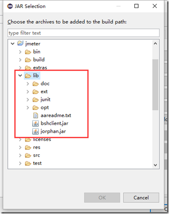Select the opt folder label
The width and height of the screenshot is (169, 214).
pyautogui.click(x=45, y=108)
